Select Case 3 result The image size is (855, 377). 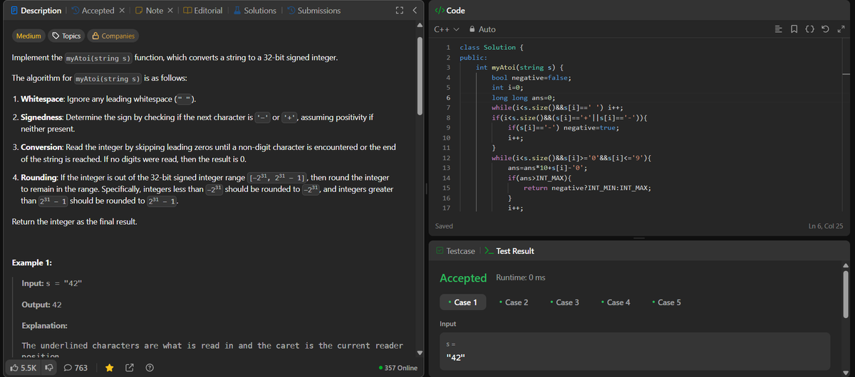(565, 302)
